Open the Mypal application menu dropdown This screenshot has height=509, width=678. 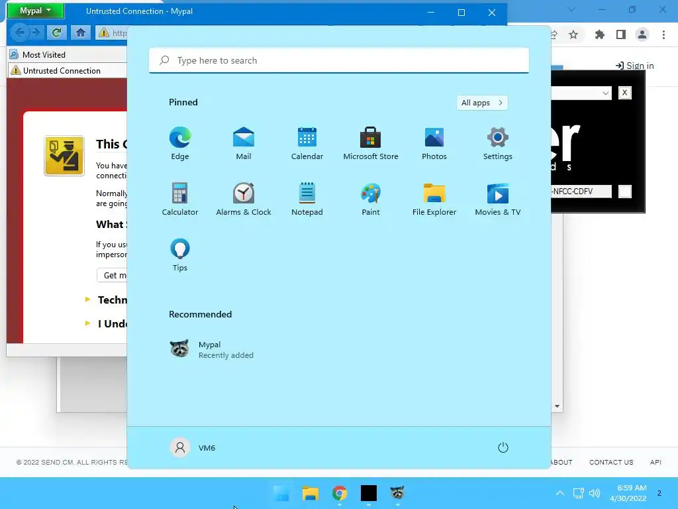tap(36, 11)
